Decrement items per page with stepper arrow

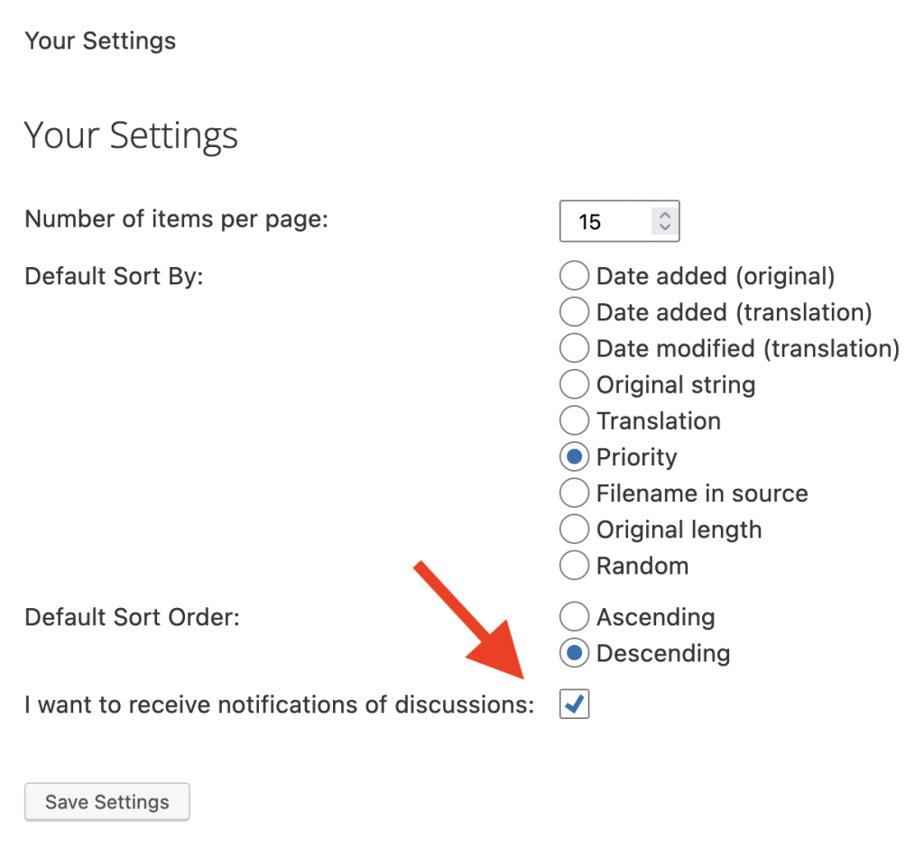[663, 228]
